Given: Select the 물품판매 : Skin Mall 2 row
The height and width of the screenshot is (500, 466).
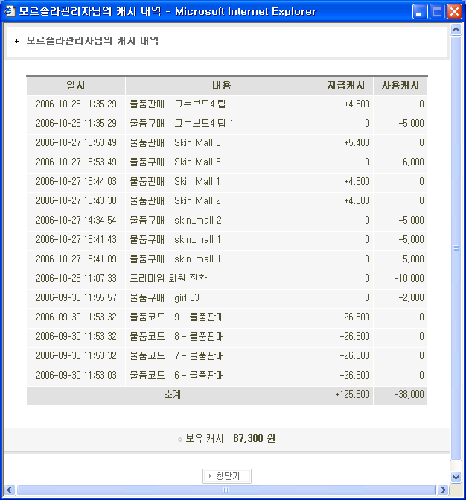Looking at the screenshot, I should click(x=175, y=200).
